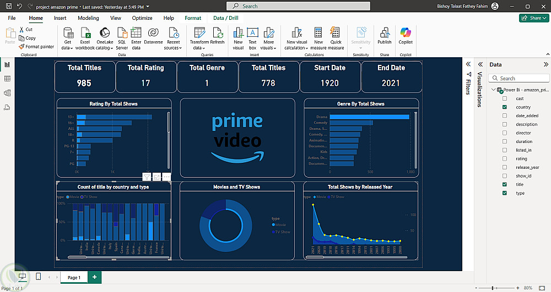The image size is (551, 292).
Task: Expand the Visualizations pane
Action: (480, 64)
